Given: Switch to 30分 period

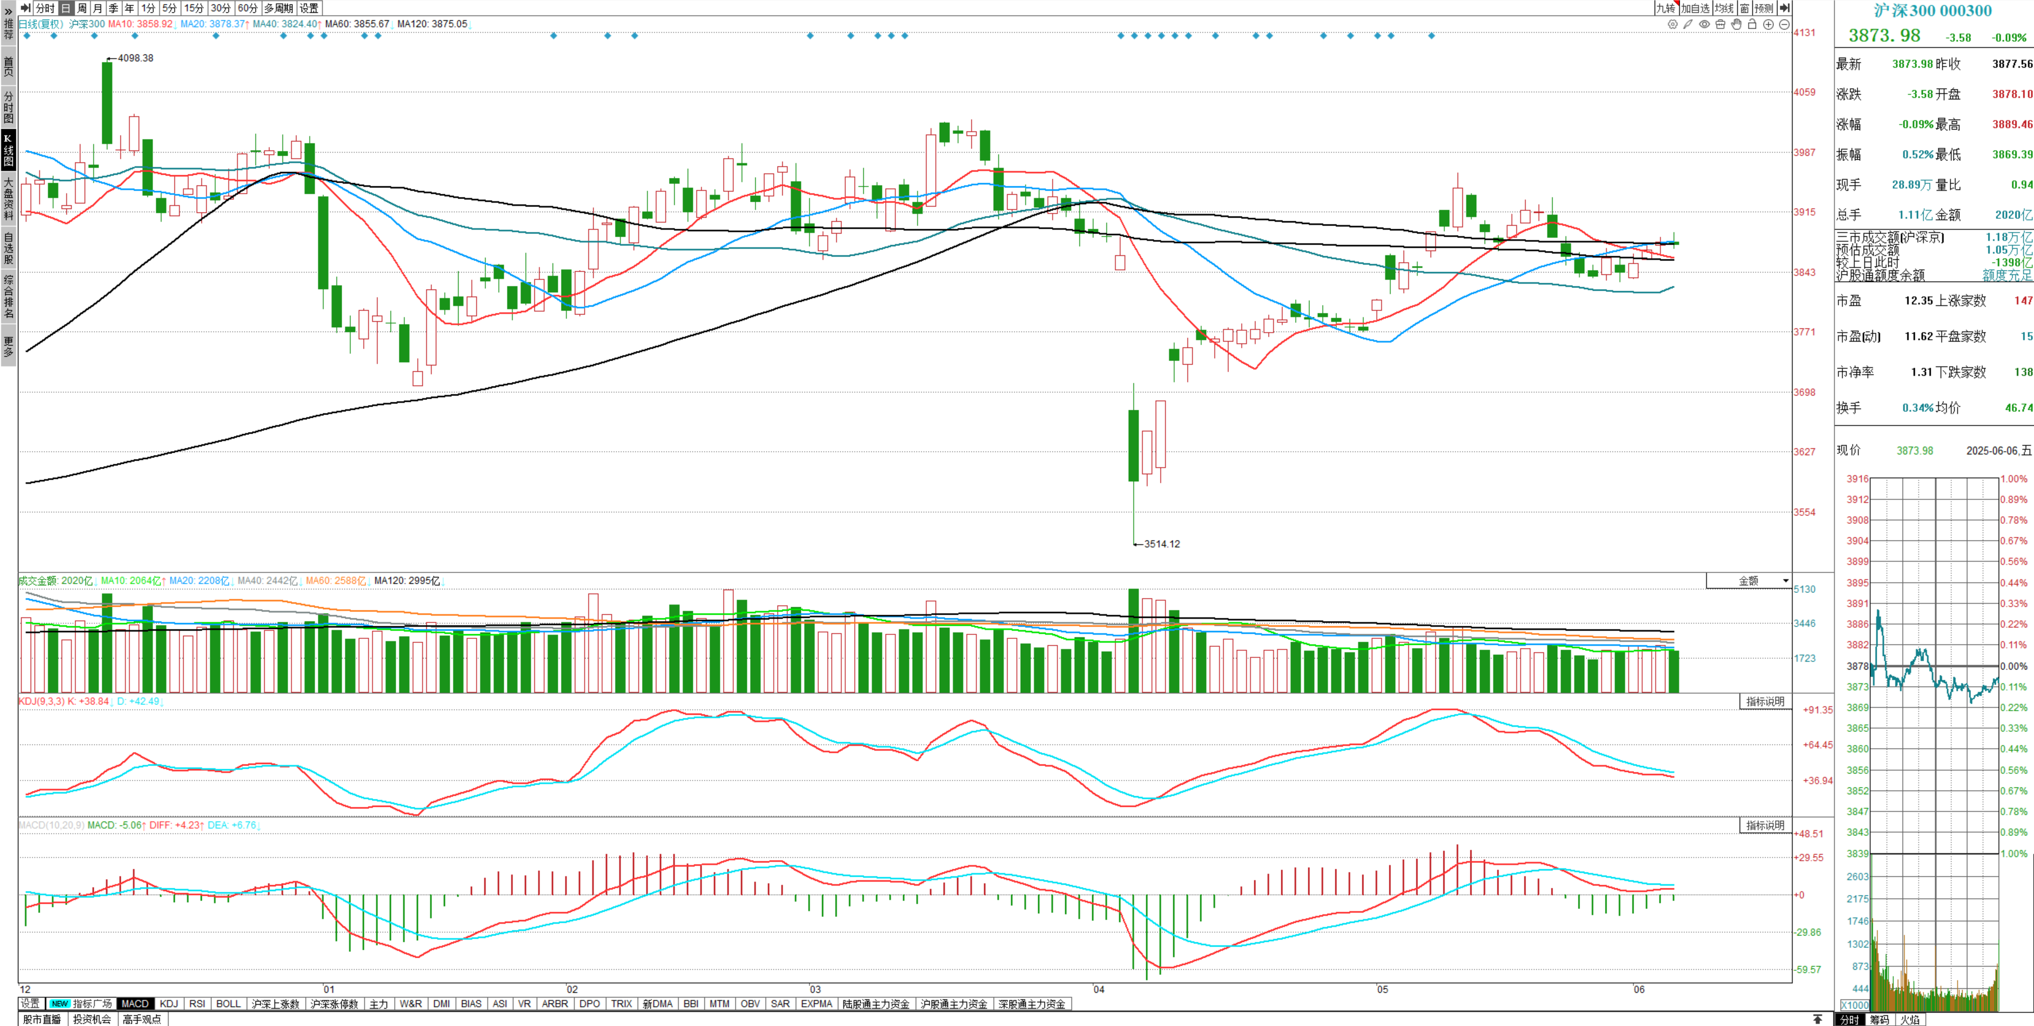Looking at the screenshot, I should (x=220, y=8).
